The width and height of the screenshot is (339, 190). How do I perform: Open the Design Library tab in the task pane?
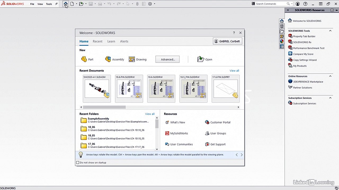pos(282,26)
